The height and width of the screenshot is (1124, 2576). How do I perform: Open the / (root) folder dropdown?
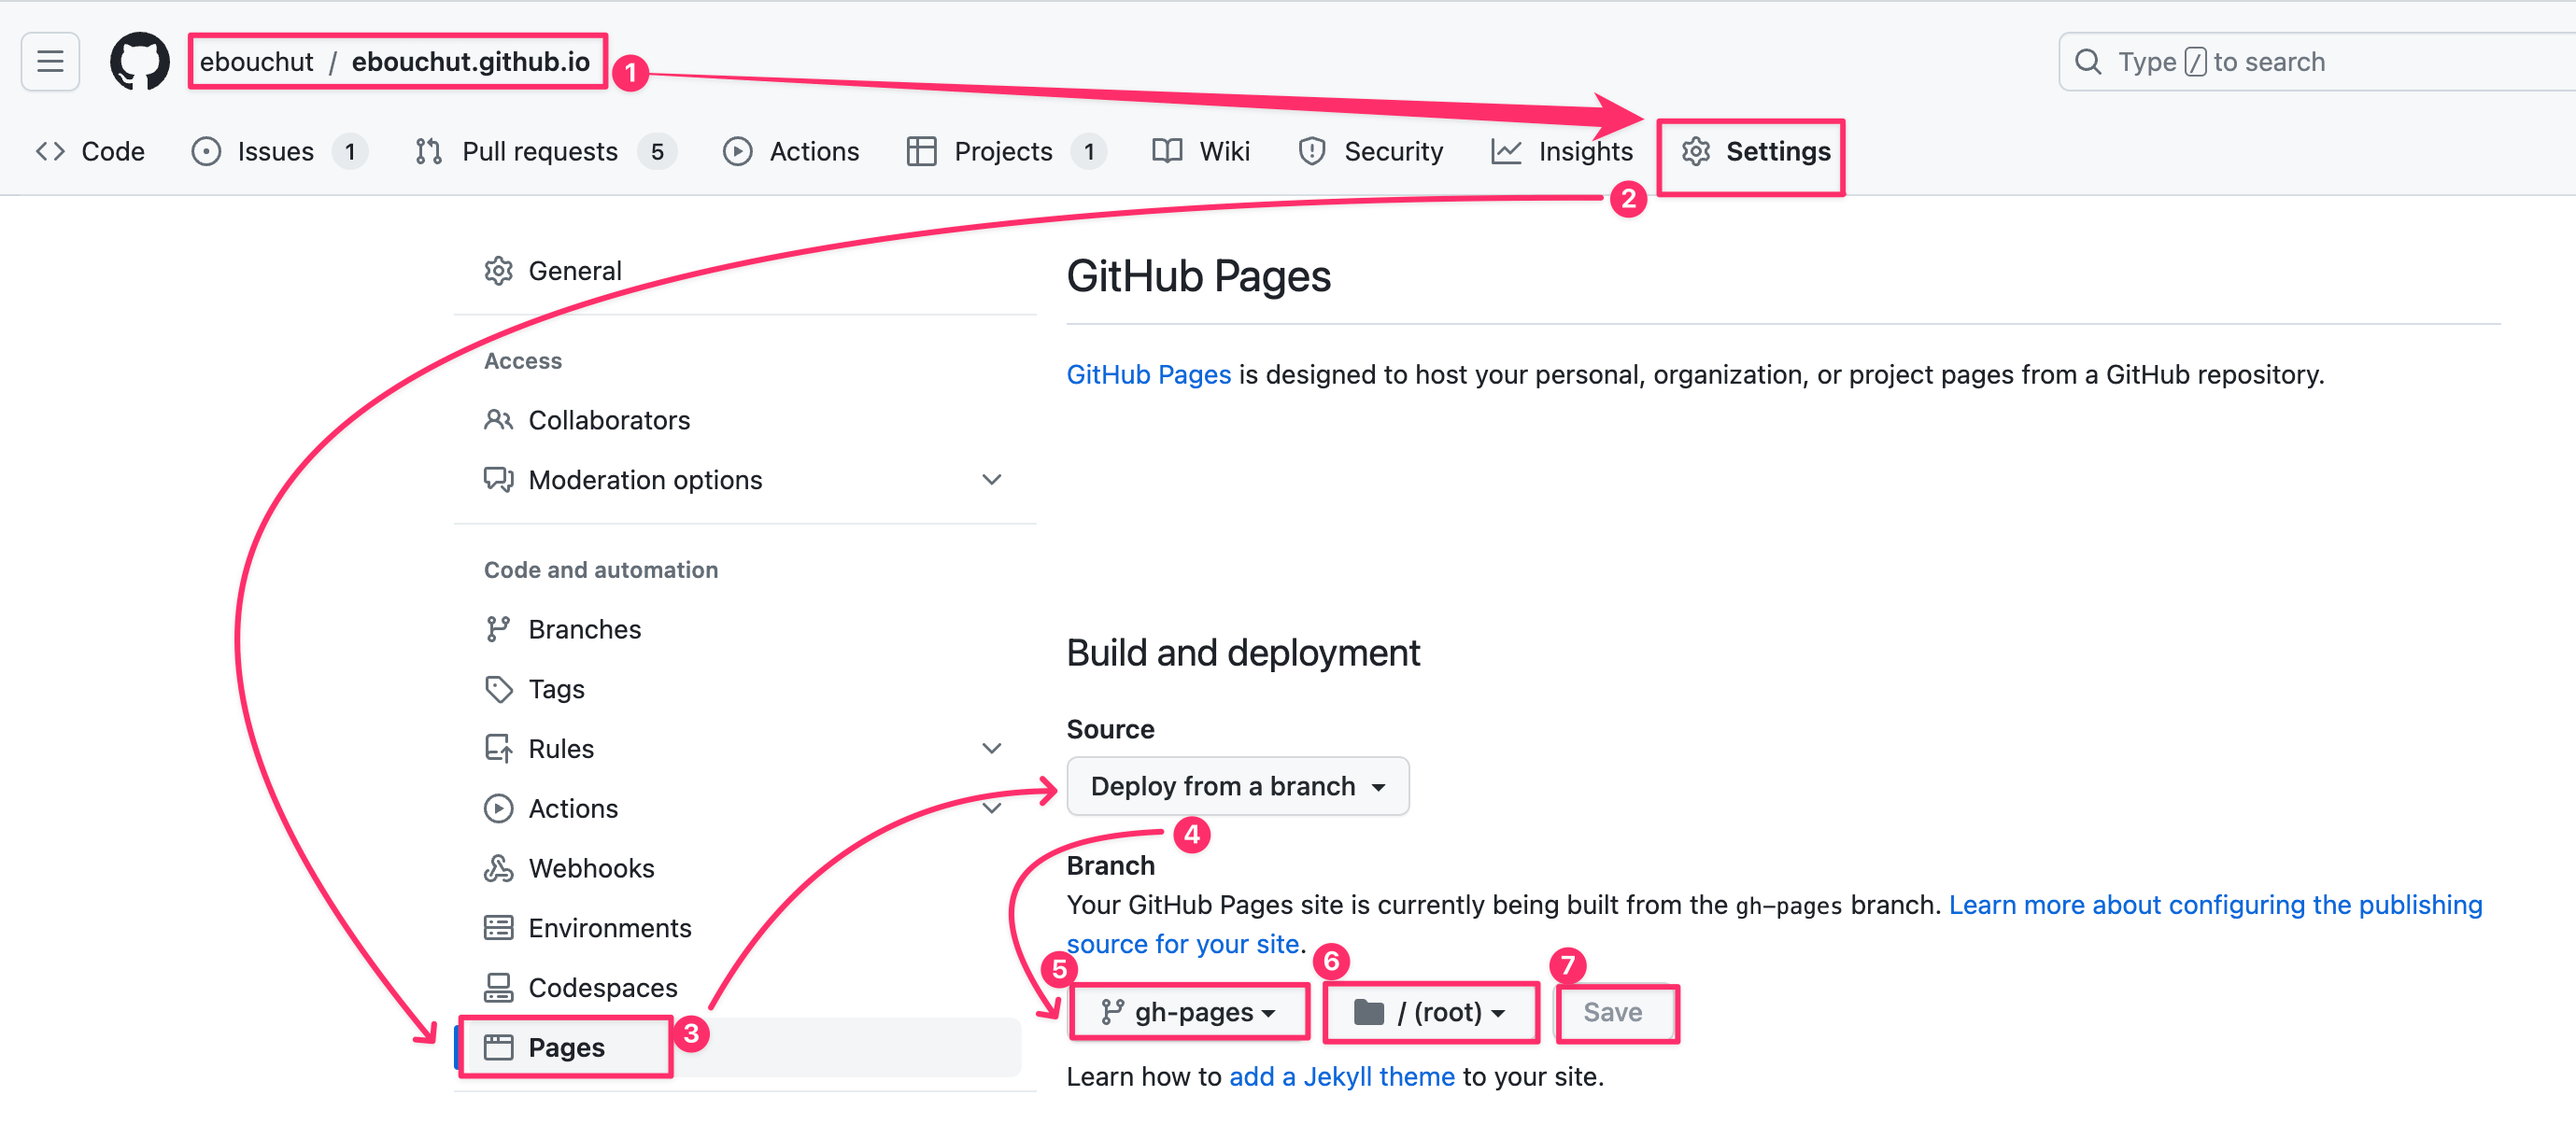[x=1430, y=1012]
